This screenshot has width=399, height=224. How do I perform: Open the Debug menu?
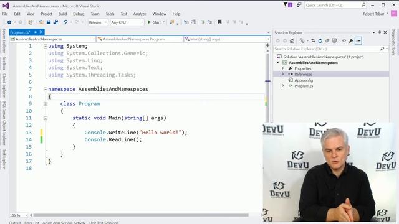pos(79,14)
